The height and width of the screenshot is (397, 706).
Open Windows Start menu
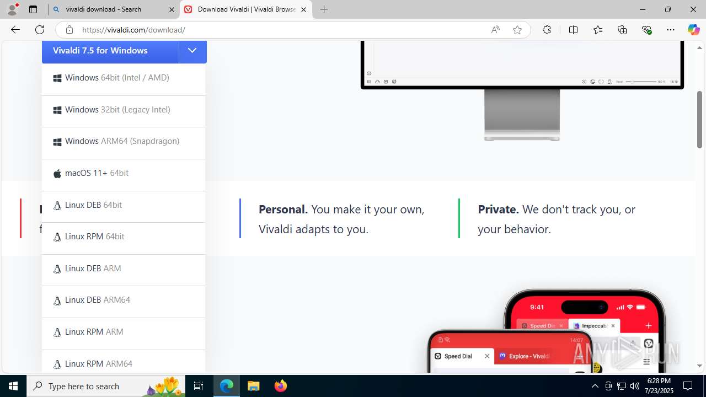13,386
